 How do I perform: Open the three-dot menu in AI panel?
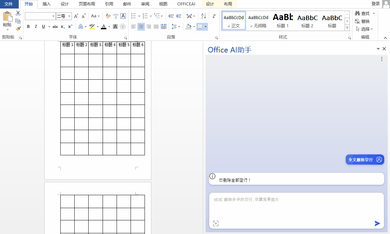[x=382, y=59]
